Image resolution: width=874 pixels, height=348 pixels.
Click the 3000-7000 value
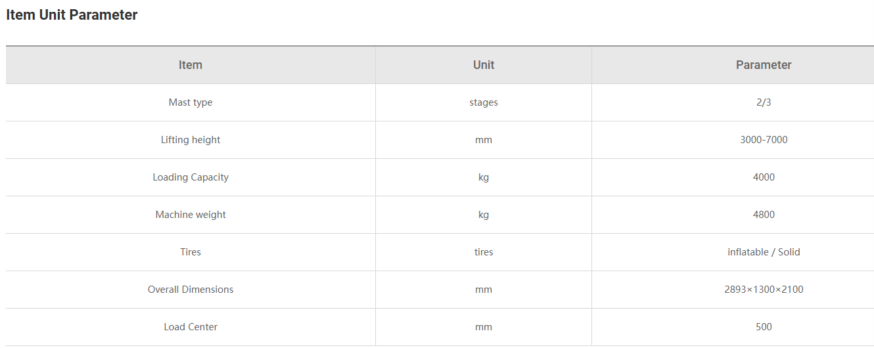[764, 140]
